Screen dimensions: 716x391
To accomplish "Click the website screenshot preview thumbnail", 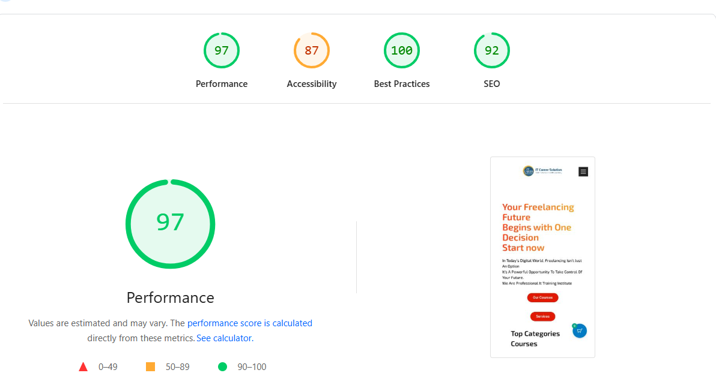I will [x=542, y=257].
